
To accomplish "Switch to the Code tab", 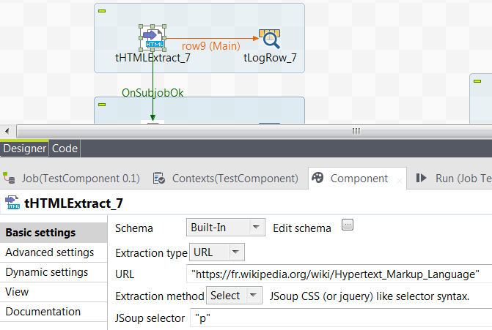I will click(65, 148).
